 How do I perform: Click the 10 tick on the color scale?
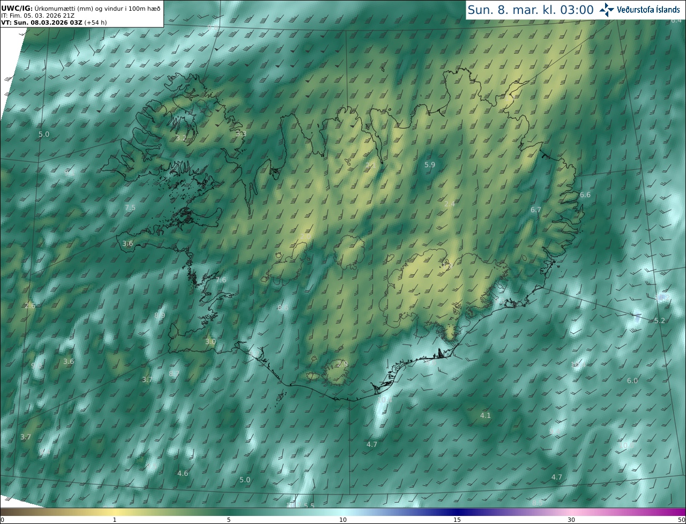pyautogui.click(x=343, y=520)
